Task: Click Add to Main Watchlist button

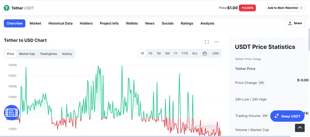Action: coord(285,8)
